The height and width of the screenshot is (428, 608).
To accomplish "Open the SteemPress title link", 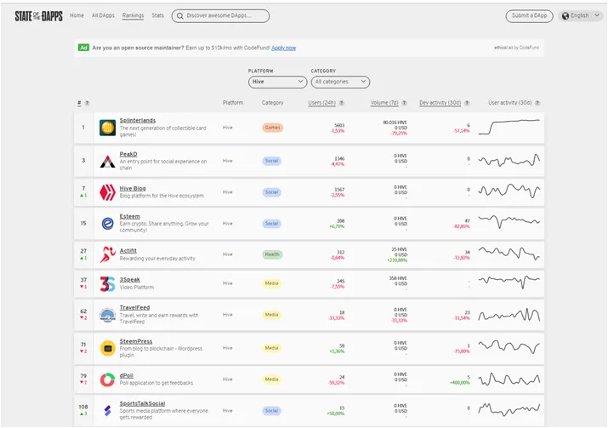I will pyautogui.click(x=136, y=341).
